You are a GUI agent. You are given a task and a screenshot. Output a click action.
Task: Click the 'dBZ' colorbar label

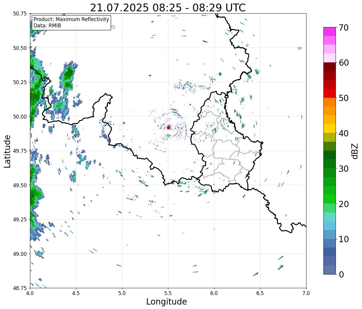[354, 151]
